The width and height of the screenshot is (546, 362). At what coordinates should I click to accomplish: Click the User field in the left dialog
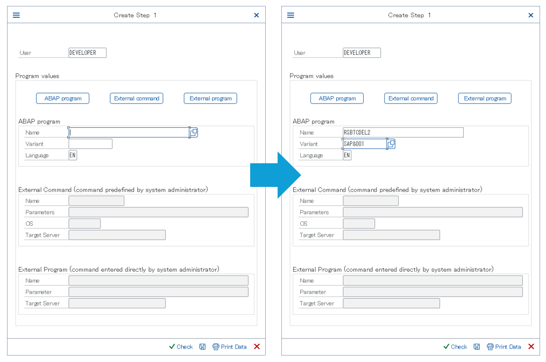(x=87, y=53)
